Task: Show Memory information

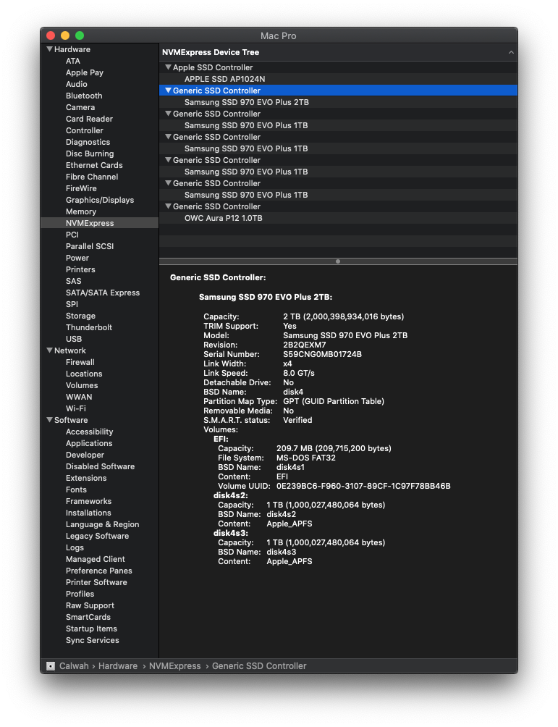Action: 81,211
